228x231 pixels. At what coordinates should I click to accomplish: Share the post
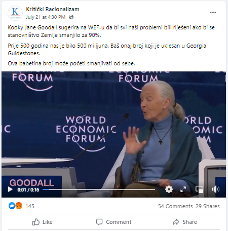[x=185, y=222]
